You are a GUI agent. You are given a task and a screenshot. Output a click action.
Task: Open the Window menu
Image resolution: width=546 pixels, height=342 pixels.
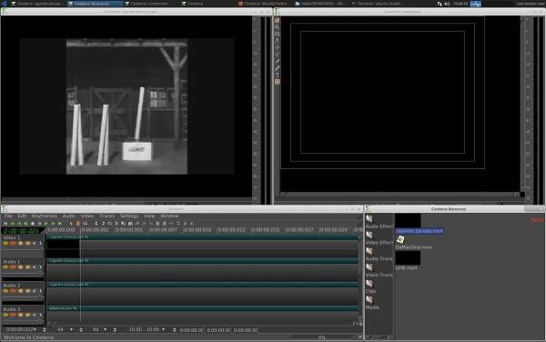[169, 216]
